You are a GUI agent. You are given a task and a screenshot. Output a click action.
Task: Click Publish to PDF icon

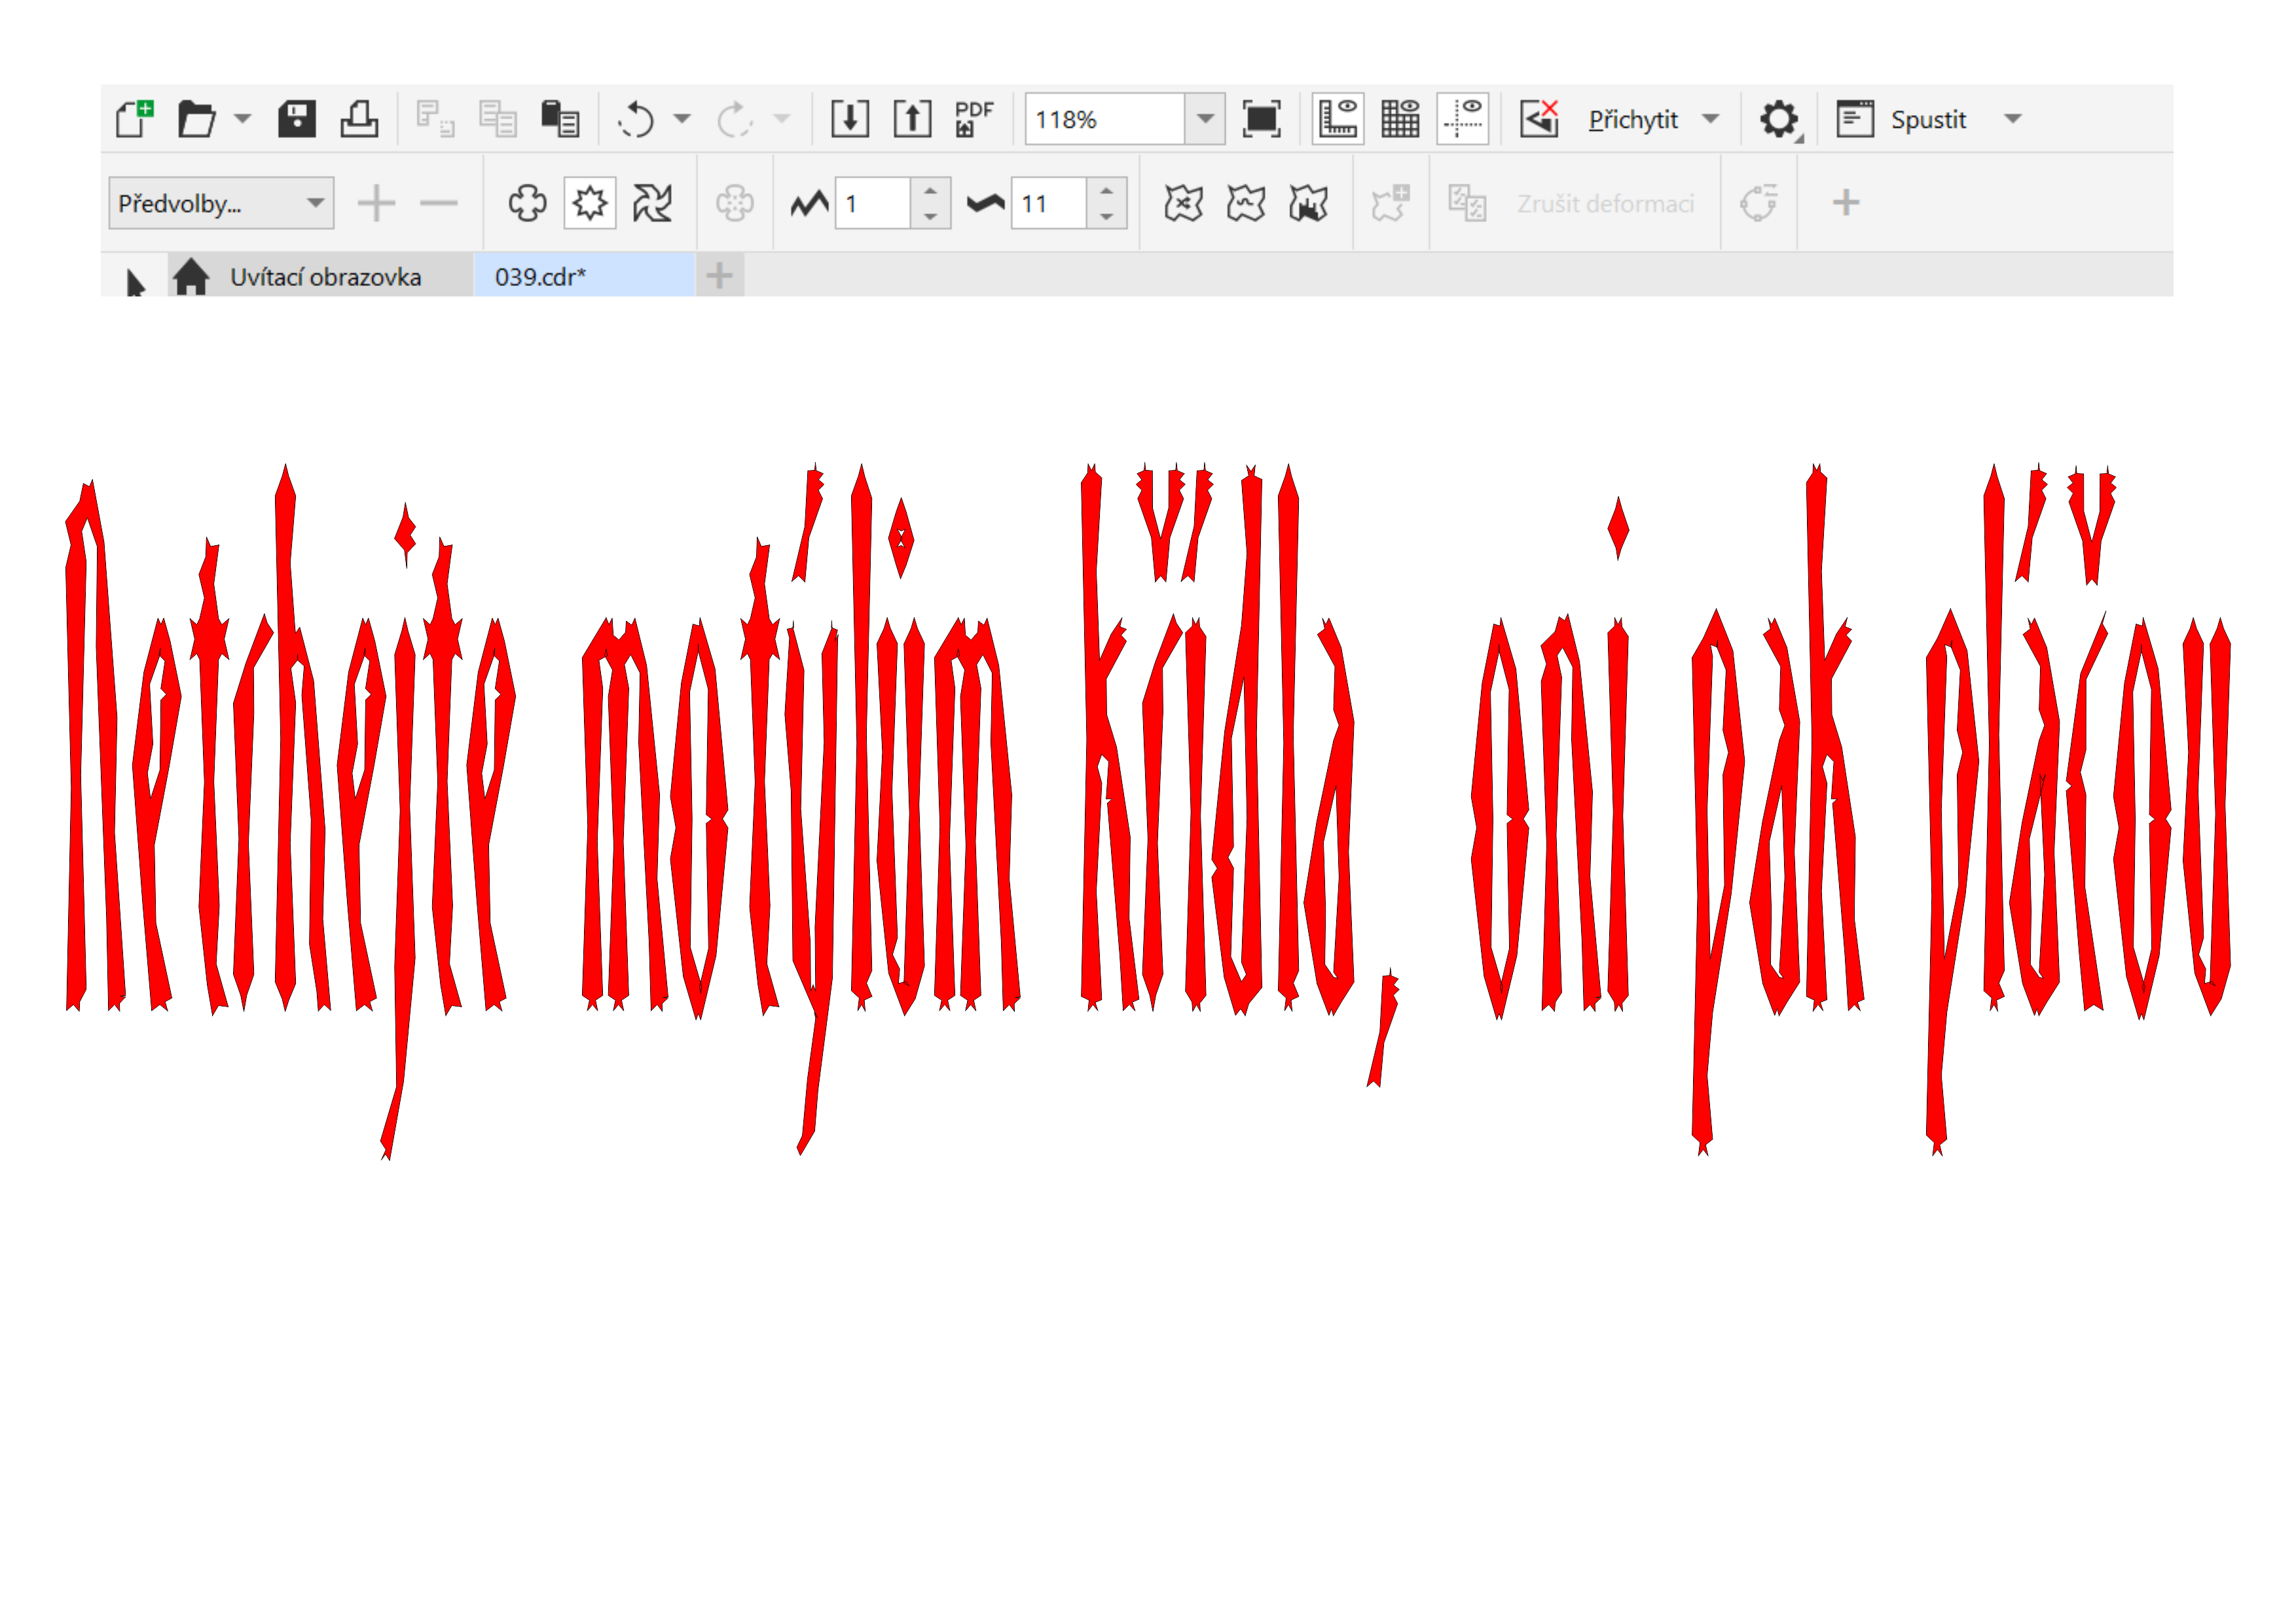point(973,119)
